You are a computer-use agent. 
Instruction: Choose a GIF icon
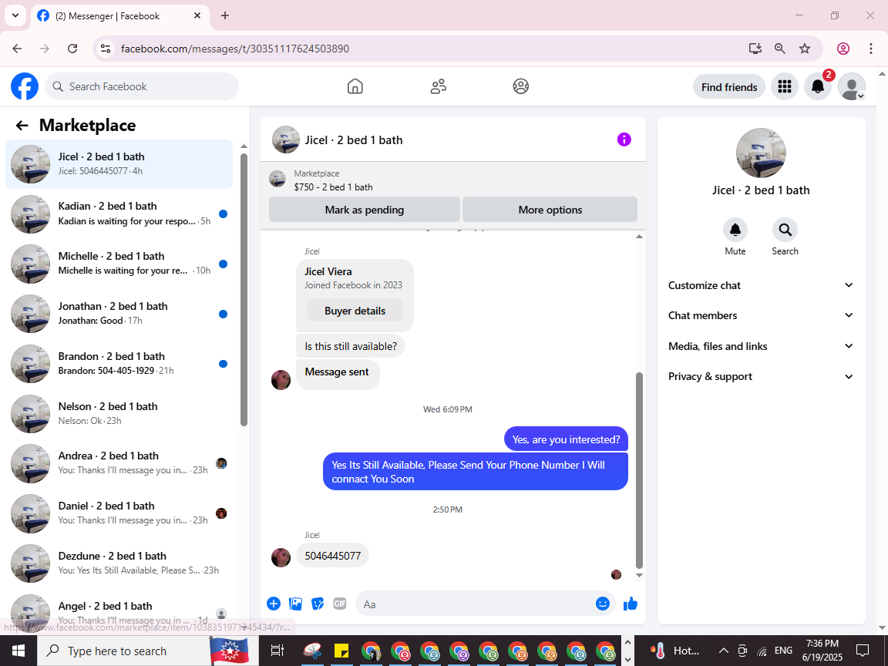340,604
